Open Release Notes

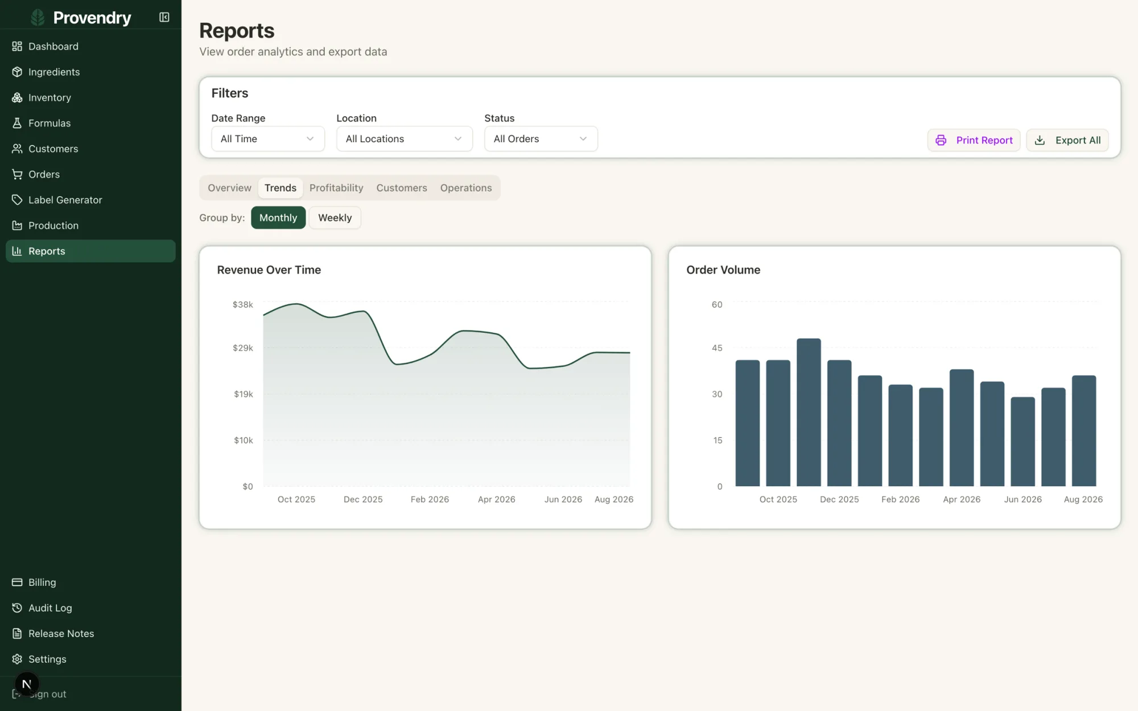[90, 633]
